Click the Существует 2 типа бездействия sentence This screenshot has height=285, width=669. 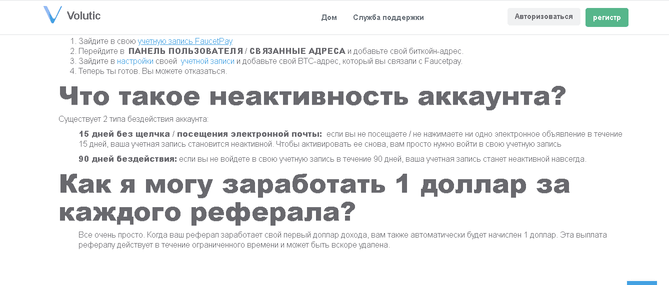tap(133, 119)
